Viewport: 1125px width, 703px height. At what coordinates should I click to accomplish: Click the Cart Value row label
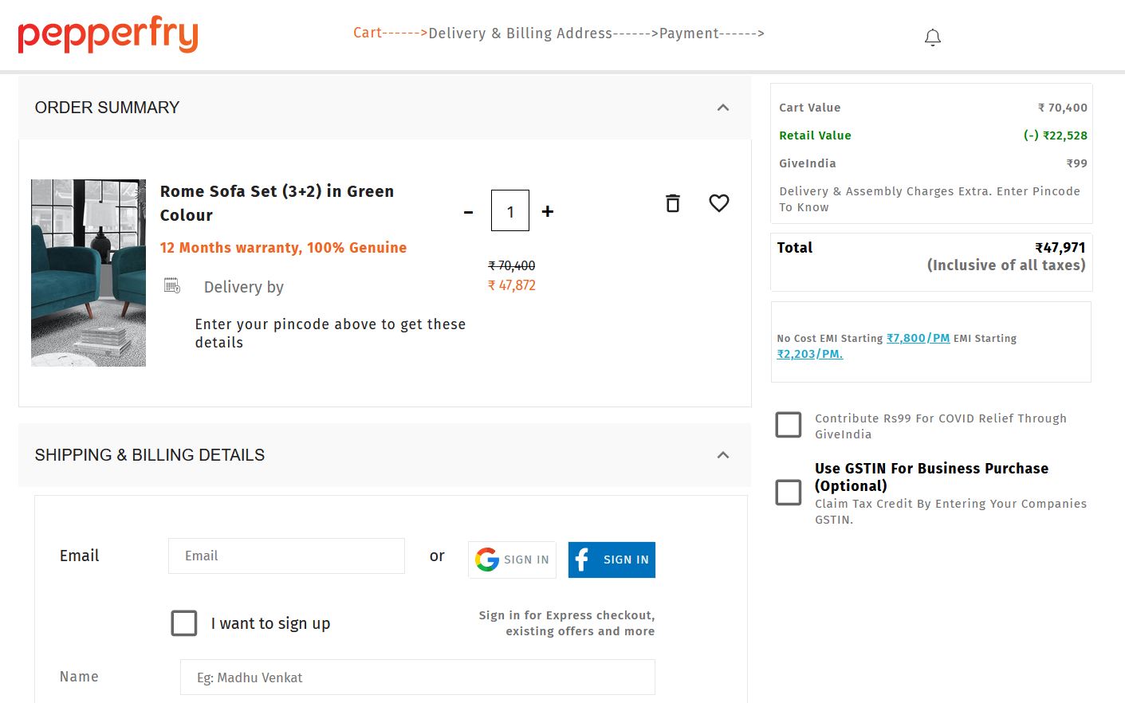click(x=810, y=108)
